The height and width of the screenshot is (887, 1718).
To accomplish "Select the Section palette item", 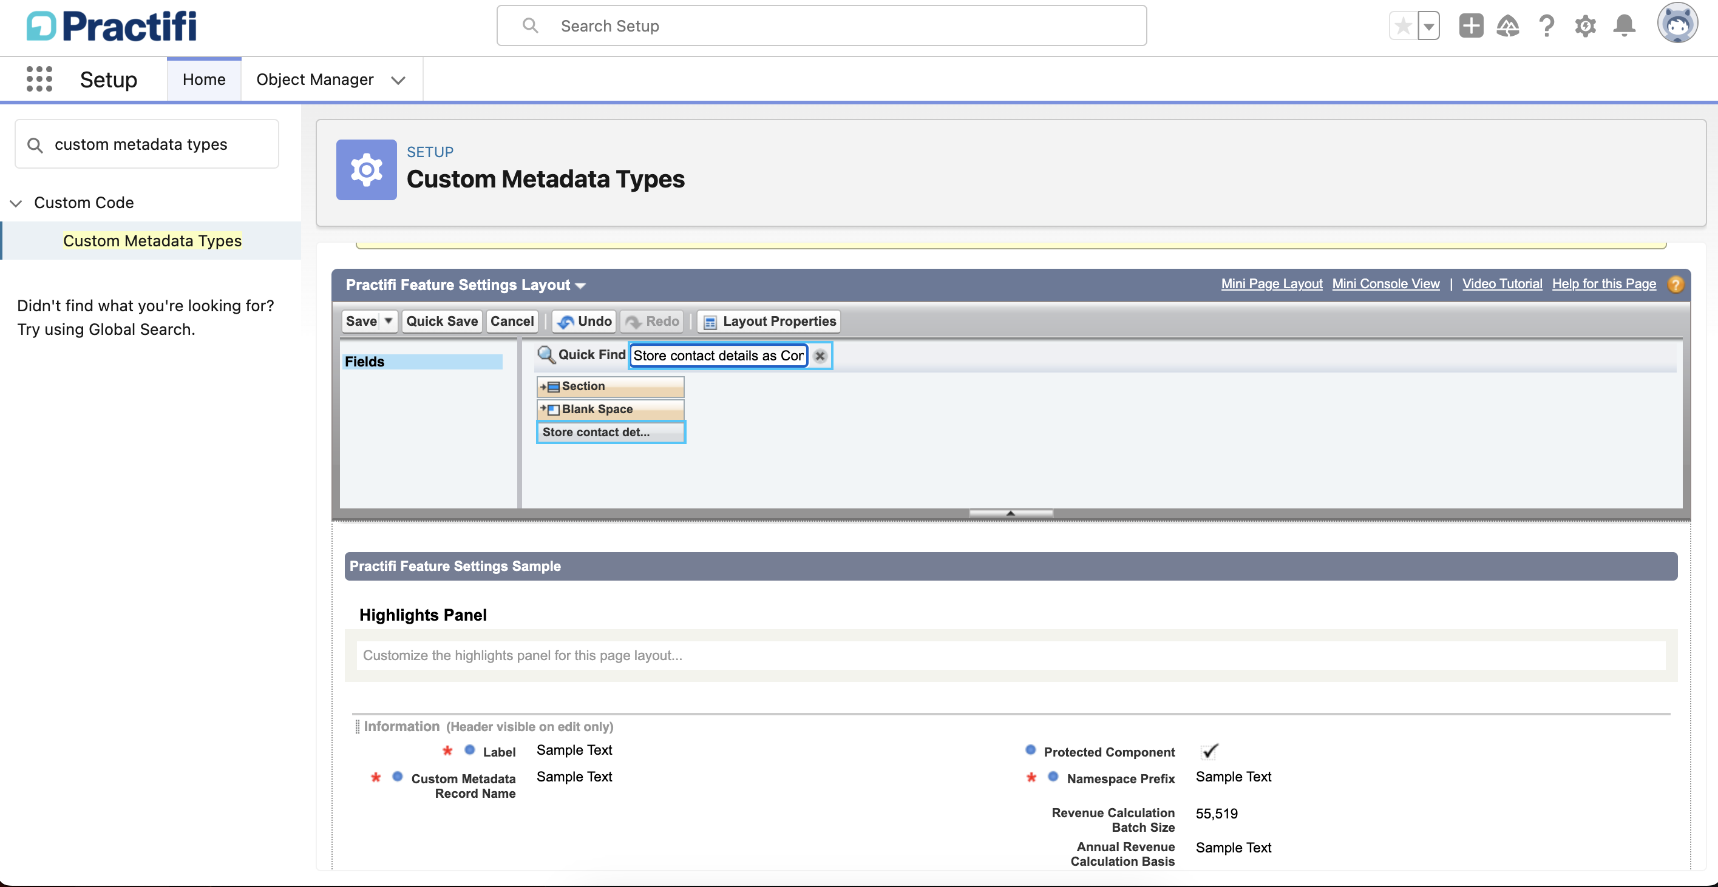I will 610,386.
